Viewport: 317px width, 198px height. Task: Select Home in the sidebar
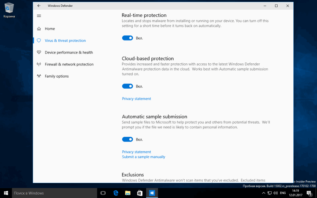(50, 29)
